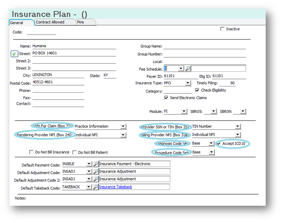Open lookup for Default Adjustment Code
Image resolution: width=283 pixels, height=223 pixels.
pyautogui.click(x=95, y=172)
